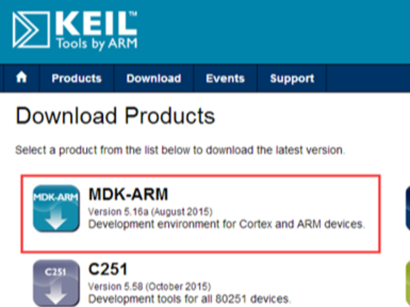
Task: Click the C251 product title link
Action: [x=108, y=269]
